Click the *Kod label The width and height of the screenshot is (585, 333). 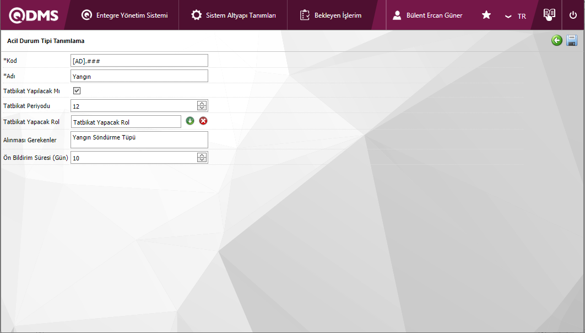click(10, 61)
